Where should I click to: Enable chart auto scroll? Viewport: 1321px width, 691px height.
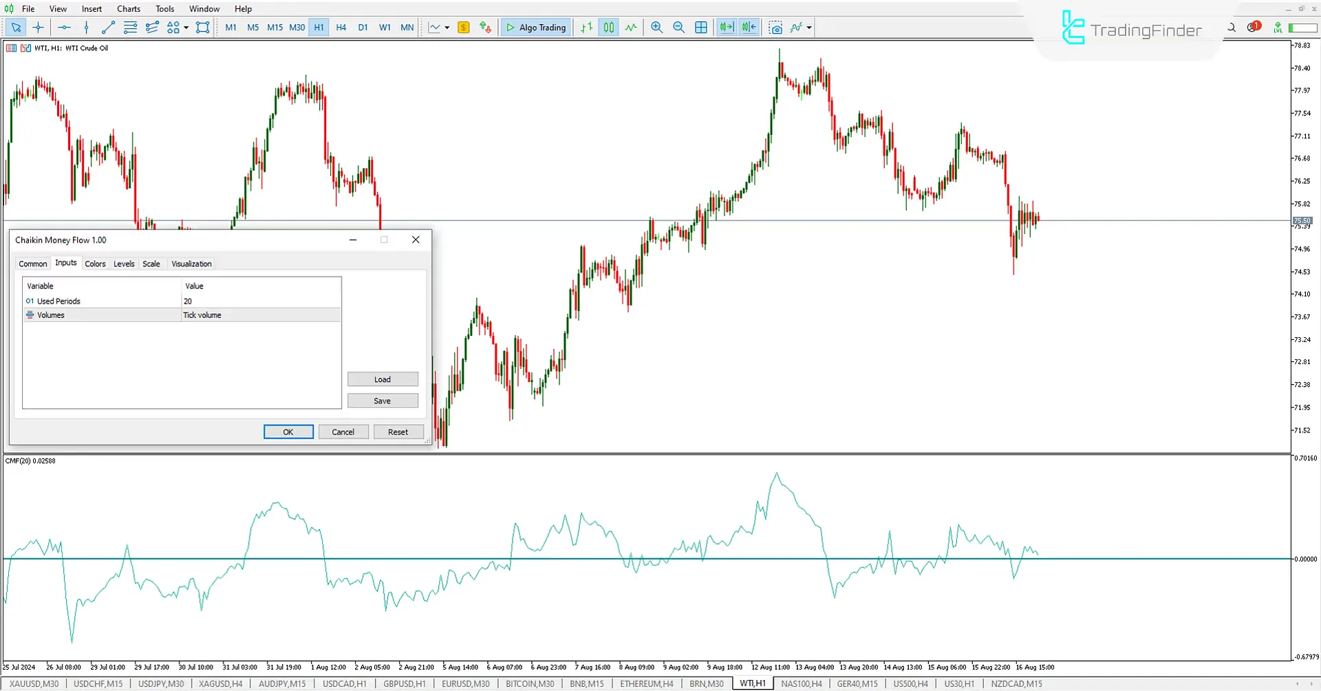[726, 28]
